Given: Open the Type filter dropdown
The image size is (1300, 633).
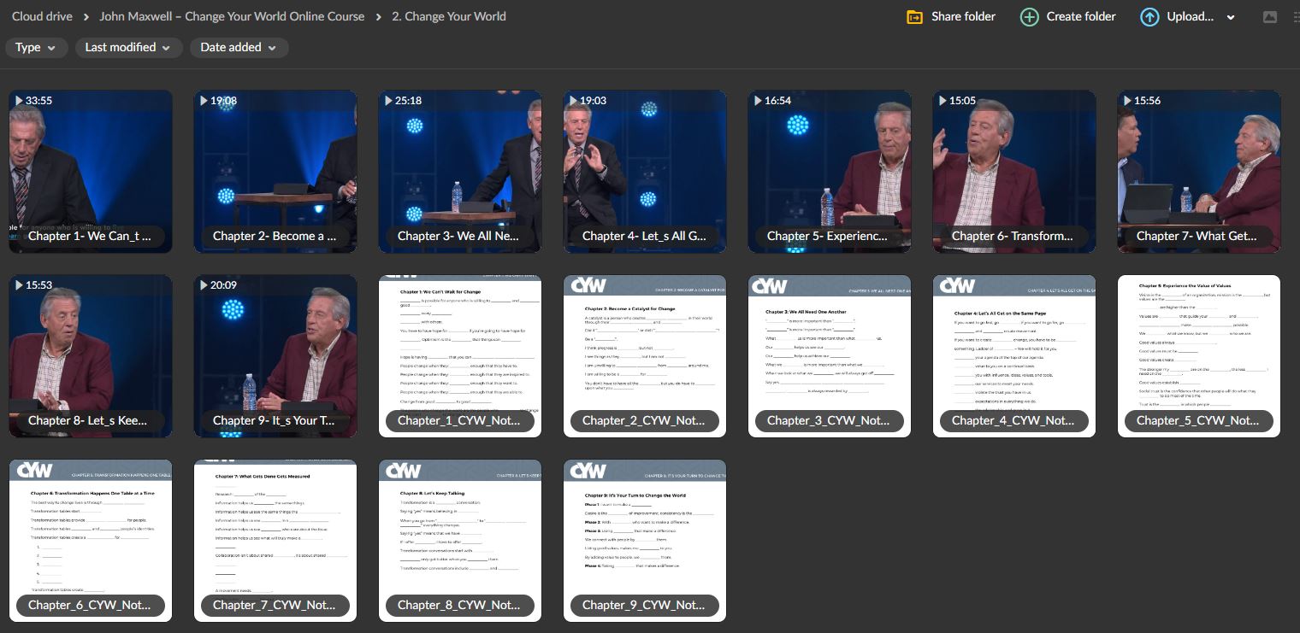Looking at the screenshot, I should pyautogui.click(x=36, y=48).
